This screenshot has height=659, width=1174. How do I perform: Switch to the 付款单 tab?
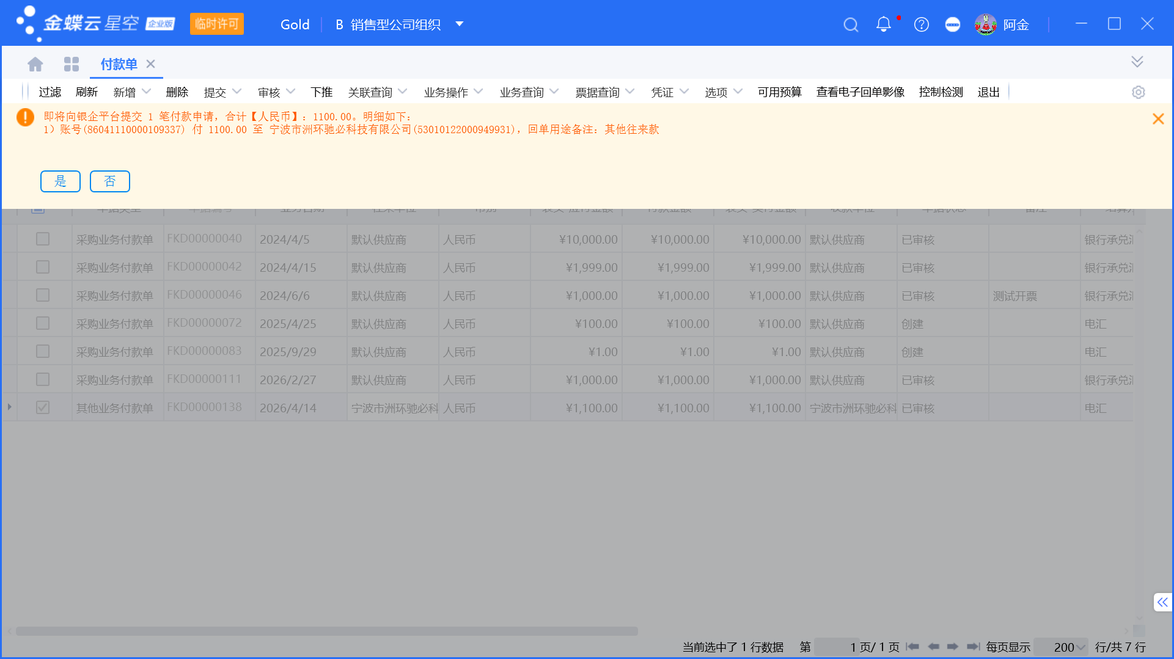pos(119,64)
